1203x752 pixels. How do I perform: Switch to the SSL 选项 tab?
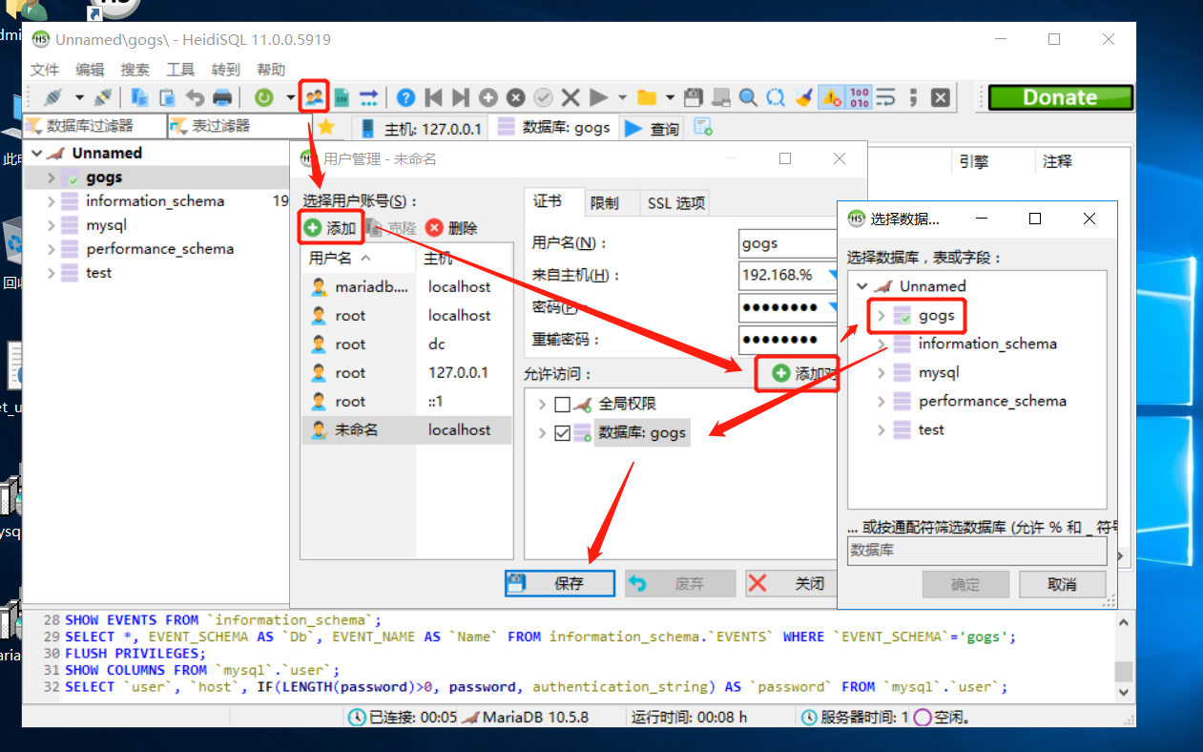click(676, 202)
